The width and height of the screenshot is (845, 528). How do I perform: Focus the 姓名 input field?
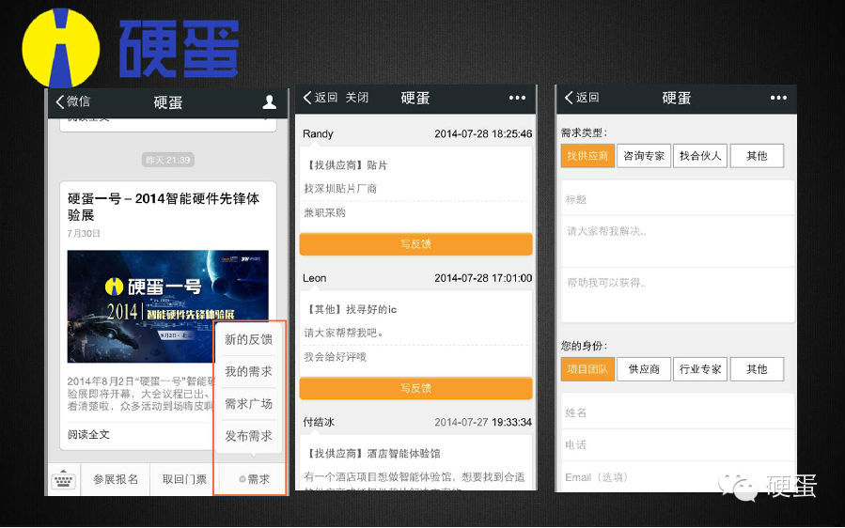point(678,412)
